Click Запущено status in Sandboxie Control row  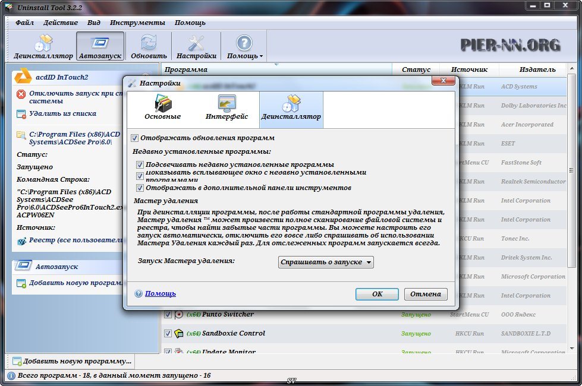pos(416,333)
